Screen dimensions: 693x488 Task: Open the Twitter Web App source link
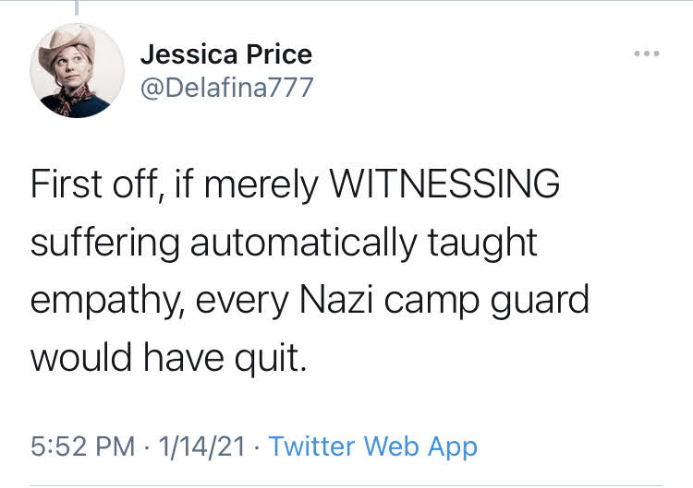pyautogui.click(x=372, y=446)
